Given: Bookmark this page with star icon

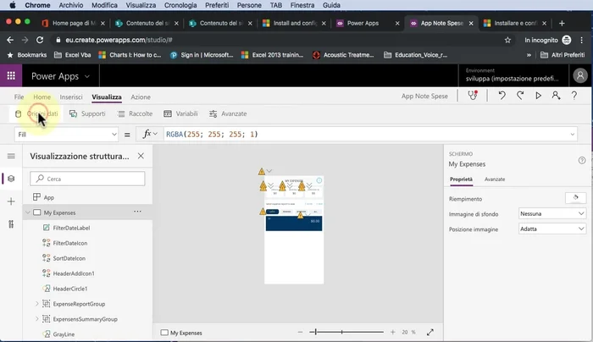Looking at the screenshot, I should tap(507, 40).
